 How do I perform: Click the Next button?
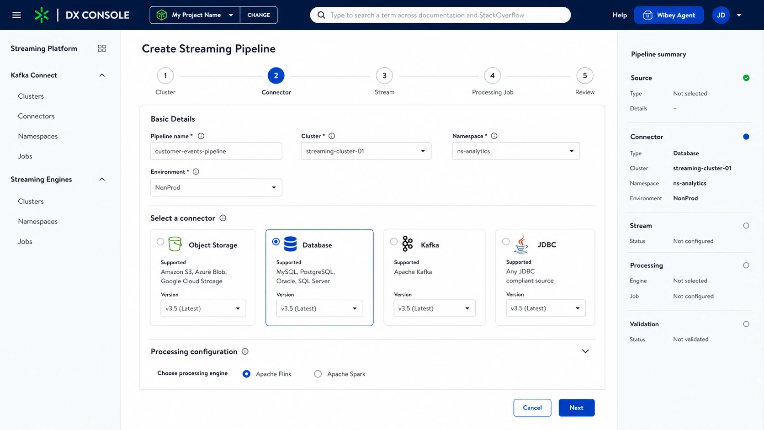[x=577, y=408]
